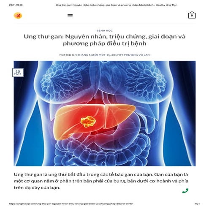Open author Phương Võ Lan's page

coord(137,55)
